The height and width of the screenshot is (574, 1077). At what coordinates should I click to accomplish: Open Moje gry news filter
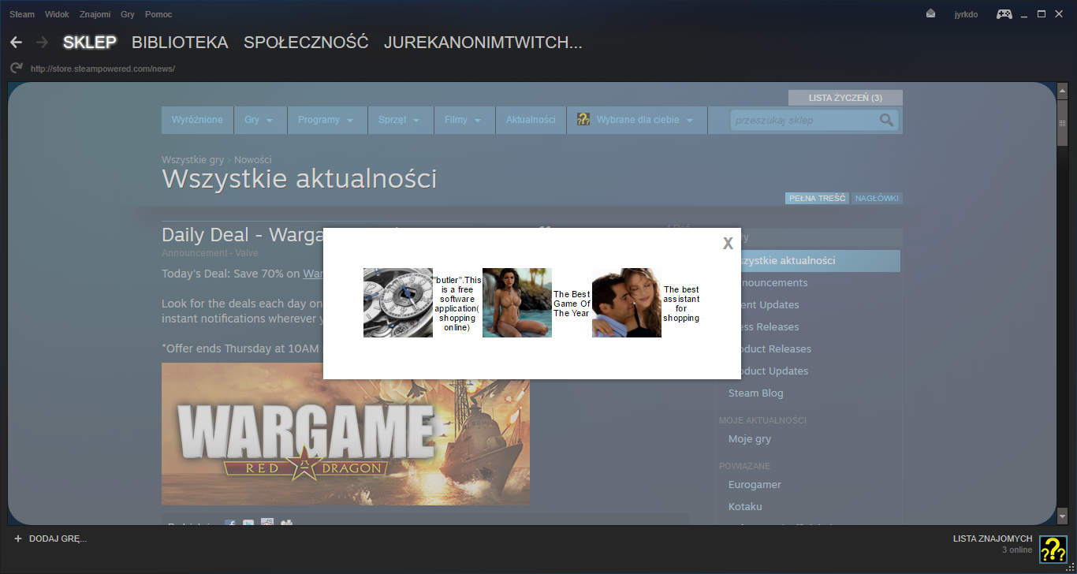click(750, 439)
